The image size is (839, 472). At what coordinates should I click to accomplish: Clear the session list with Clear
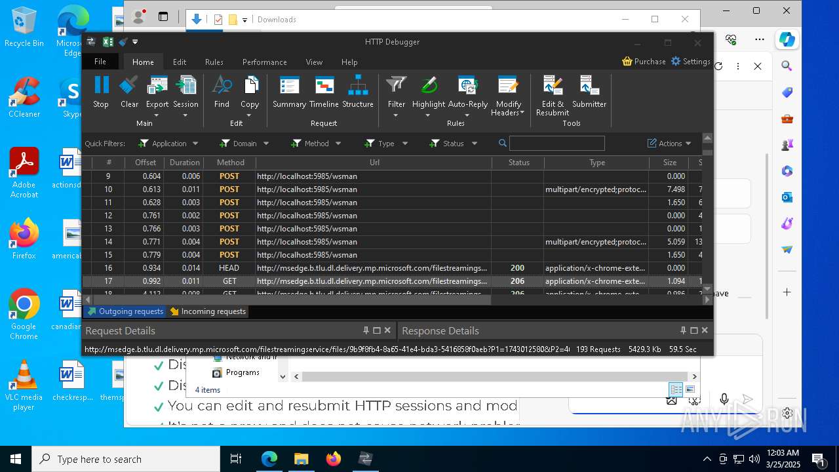(x=129, y=92)
